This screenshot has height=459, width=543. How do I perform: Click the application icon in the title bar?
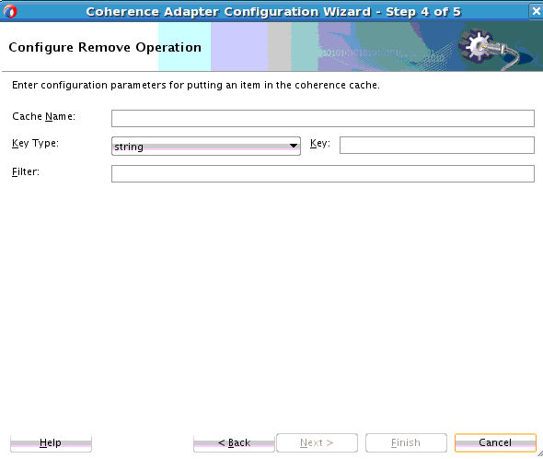coord(10,11)
